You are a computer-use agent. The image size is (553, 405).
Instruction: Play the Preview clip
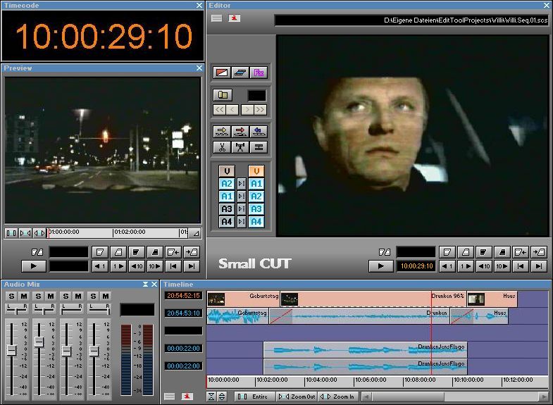click(34, 266)
